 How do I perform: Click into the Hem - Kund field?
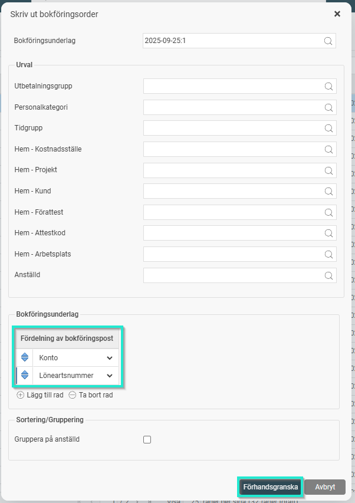[x=233, y=191]
